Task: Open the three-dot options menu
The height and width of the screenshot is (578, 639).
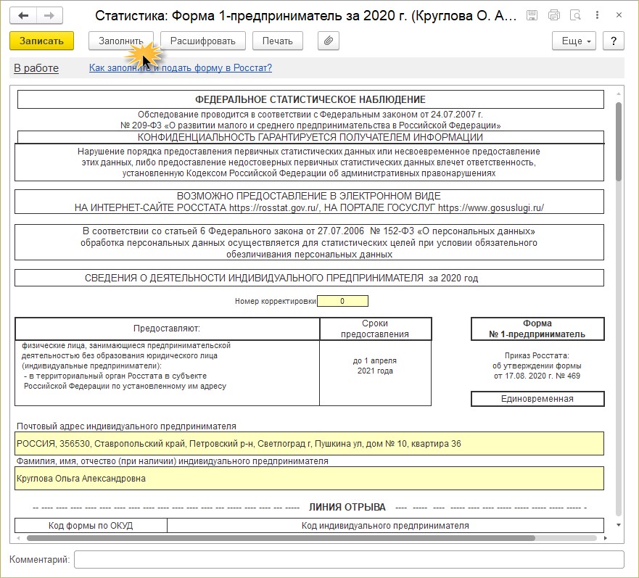Action: point(597,15)
